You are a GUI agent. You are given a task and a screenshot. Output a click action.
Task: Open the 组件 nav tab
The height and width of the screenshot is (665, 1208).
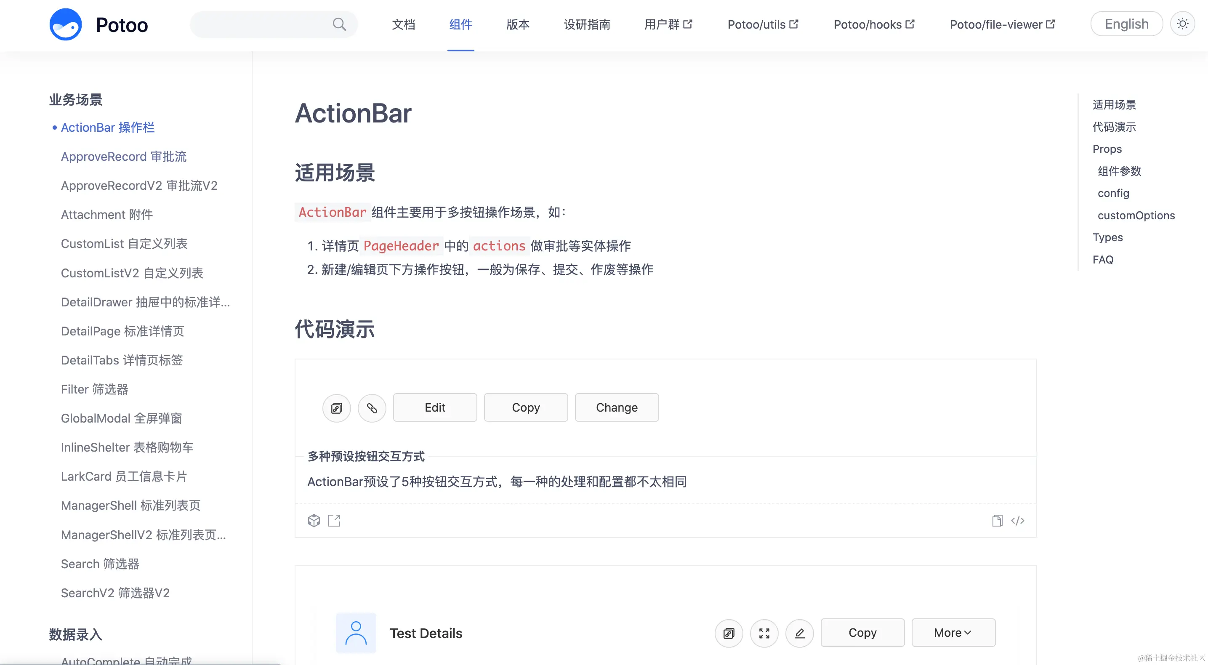tap(460, 24)
